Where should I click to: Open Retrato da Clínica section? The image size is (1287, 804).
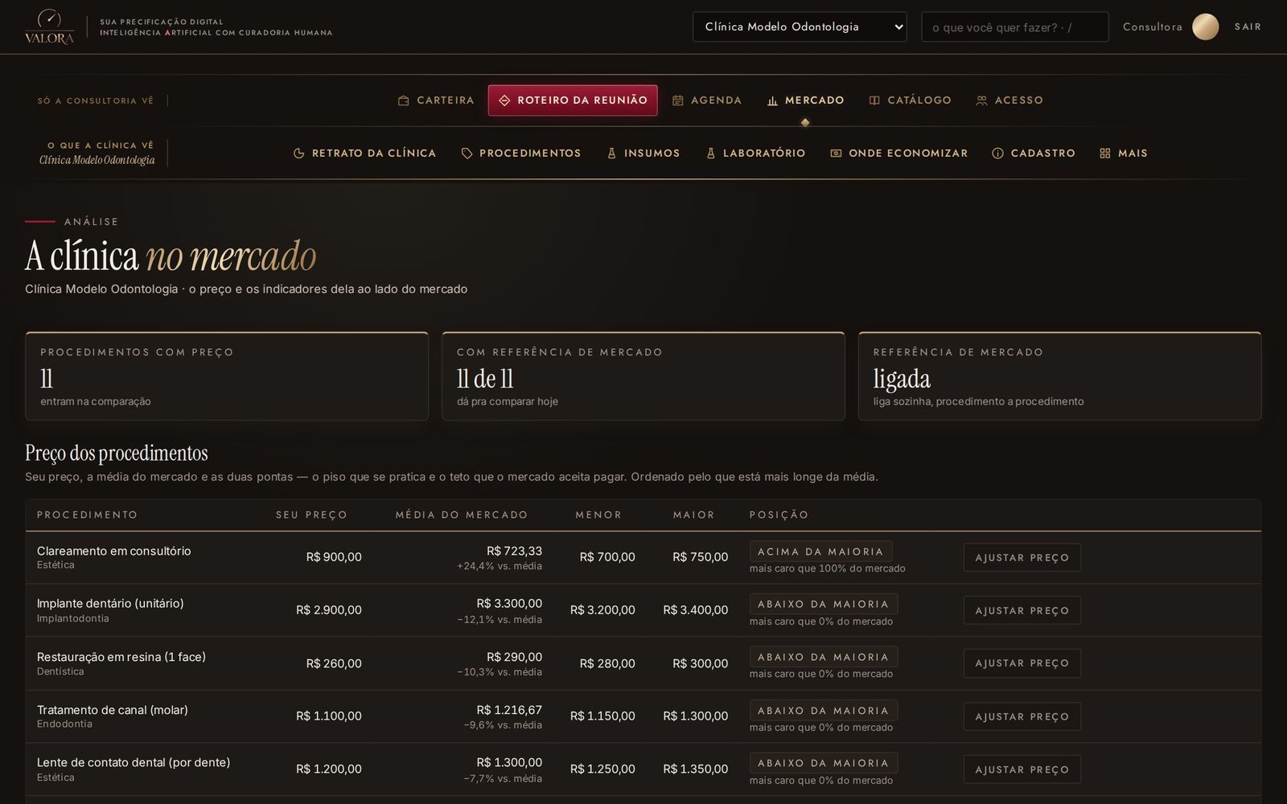click(x=364, y=154)
